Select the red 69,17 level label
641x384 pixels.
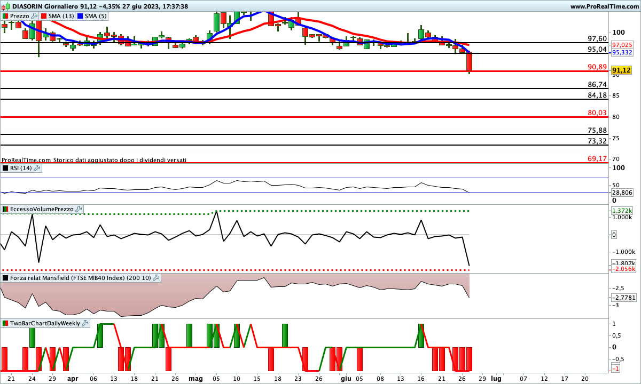coord(597,158)
